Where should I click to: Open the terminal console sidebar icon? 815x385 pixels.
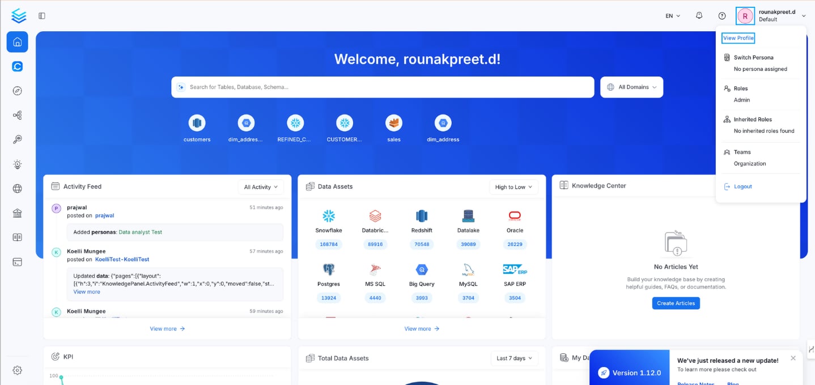tap(17, 262)
